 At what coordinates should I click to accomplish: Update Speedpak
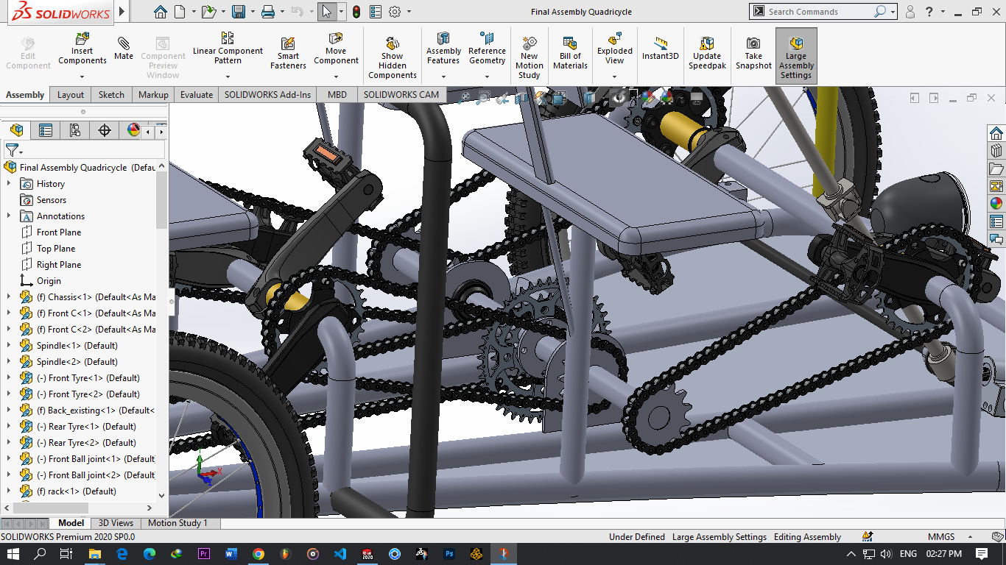pyautogui.click(x=707, y=53)
